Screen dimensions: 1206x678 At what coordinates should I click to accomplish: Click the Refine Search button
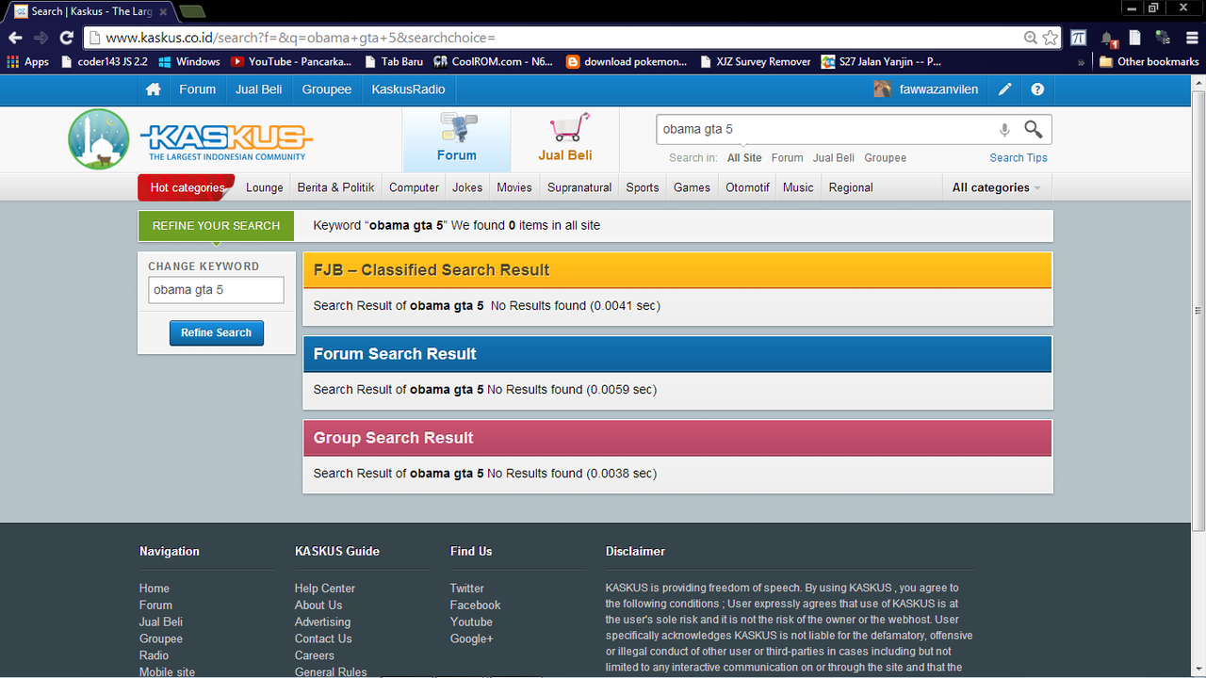click(217, 332)
